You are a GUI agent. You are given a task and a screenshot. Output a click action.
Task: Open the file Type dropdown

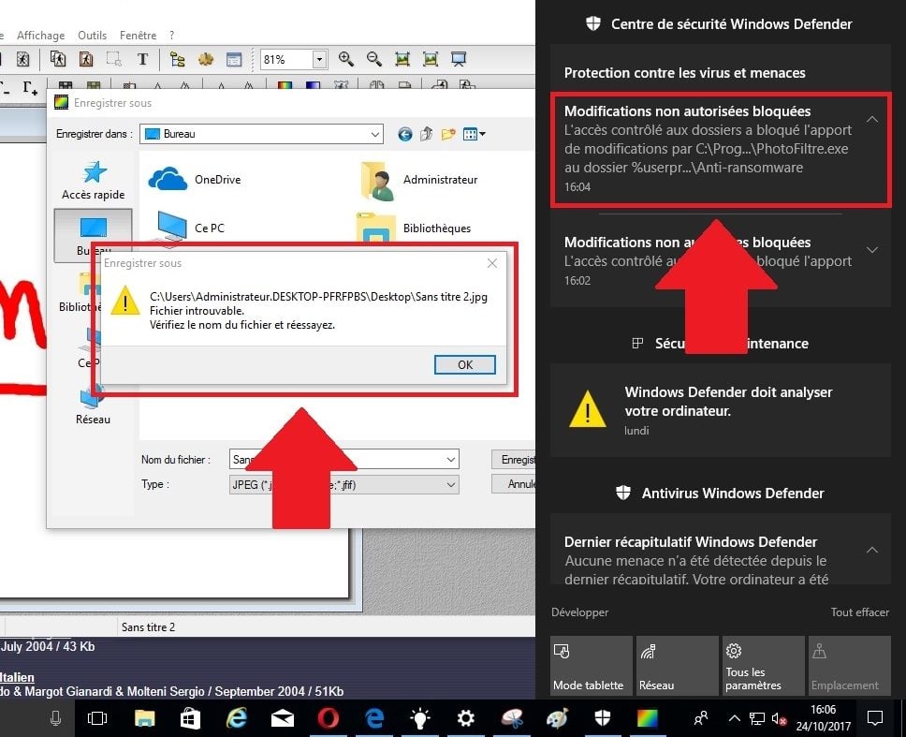[451, 484]
